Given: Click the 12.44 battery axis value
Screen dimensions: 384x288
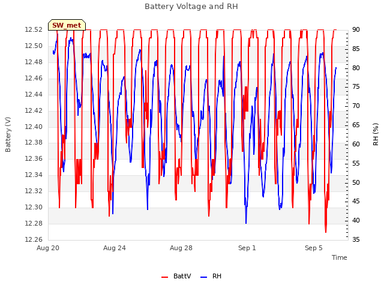Looking at the screenshot, I should [34, 94].
